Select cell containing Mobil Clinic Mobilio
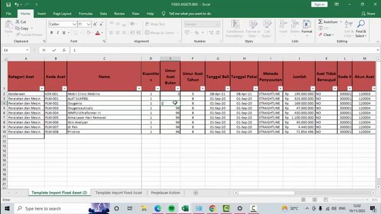This screenshot has height=214, width=381. pos(104,94)
